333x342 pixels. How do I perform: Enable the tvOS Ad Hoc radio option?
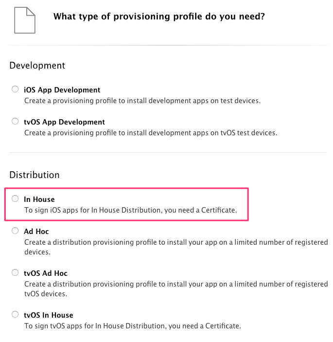pyautogui.click(x=15, y=272)
